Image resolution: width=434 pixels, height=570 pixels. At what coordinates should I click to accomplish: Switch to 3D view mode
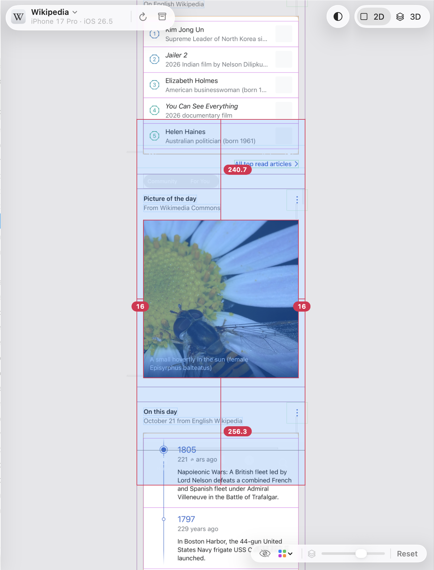click(x=409, y=17)
